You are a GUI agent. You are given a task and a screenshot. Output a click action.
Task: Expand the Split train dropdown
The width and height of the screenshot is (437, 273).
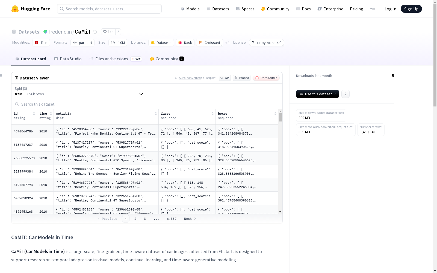(x=79, y=91)
